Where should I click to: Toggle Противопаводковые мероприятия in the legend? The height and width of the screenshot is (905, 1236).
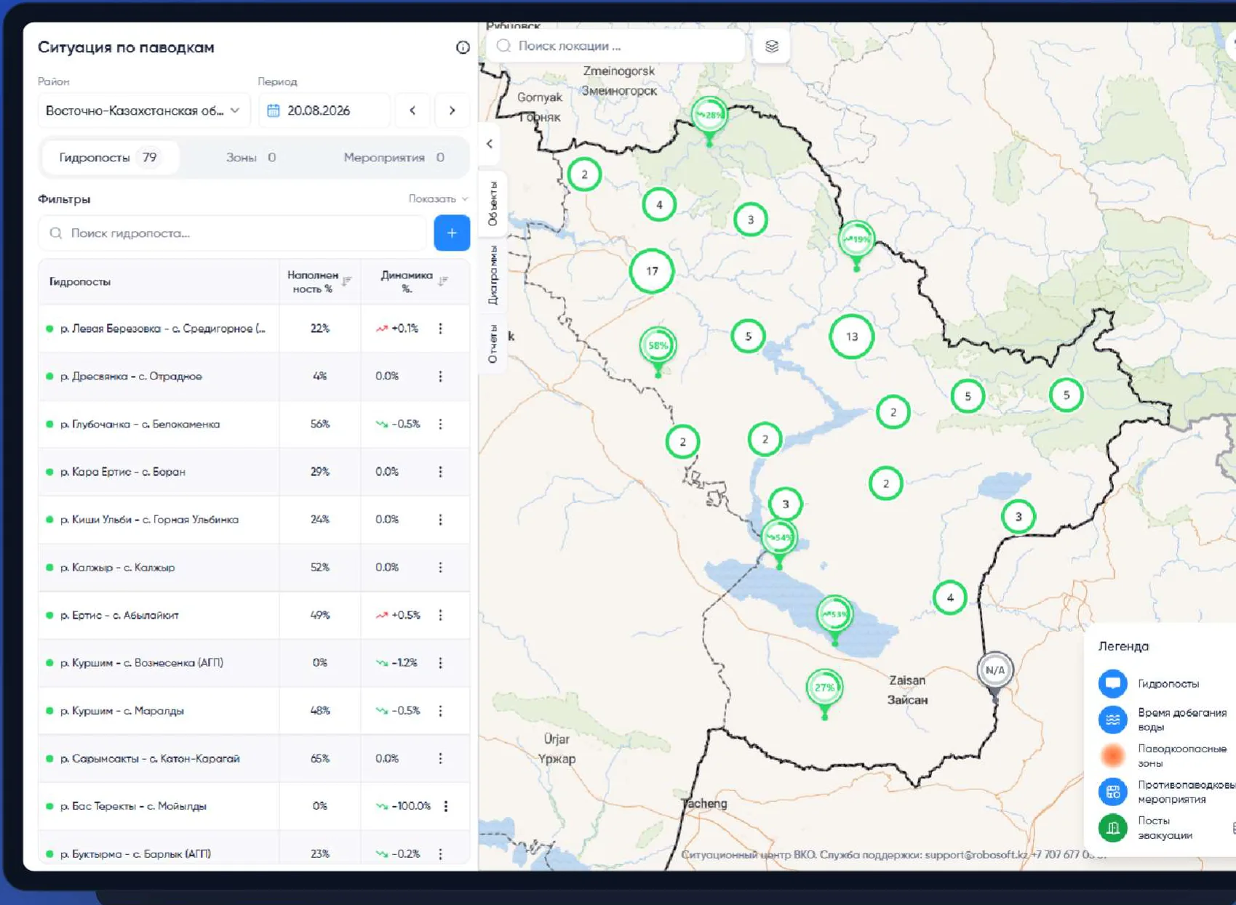click(1112, 792)
